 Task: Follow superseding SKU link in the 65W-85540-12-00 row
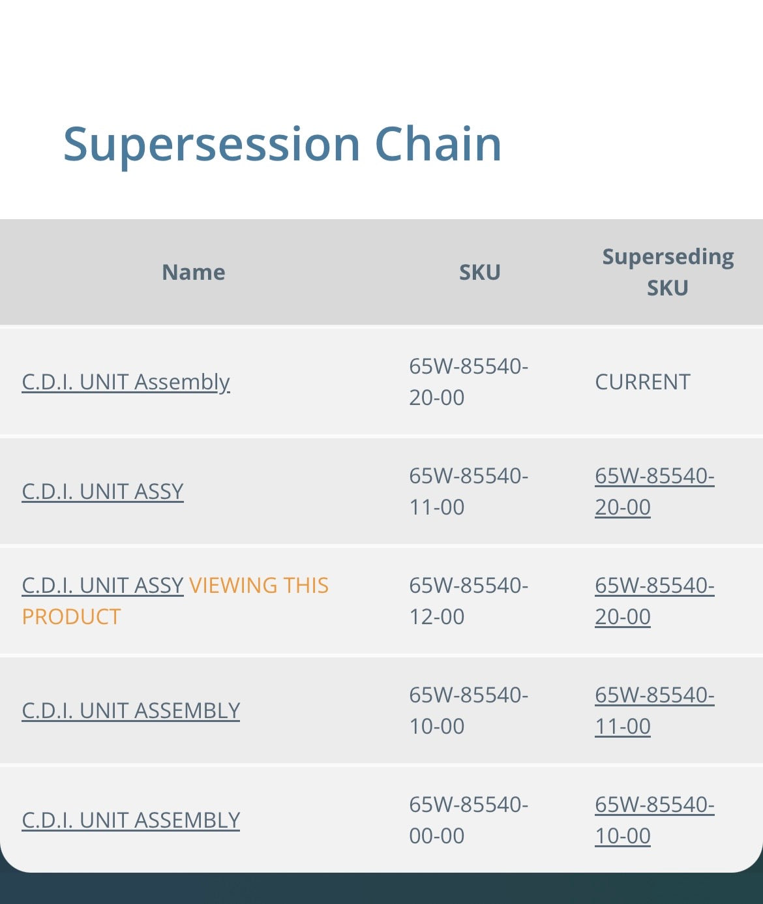tap(654, 601)
